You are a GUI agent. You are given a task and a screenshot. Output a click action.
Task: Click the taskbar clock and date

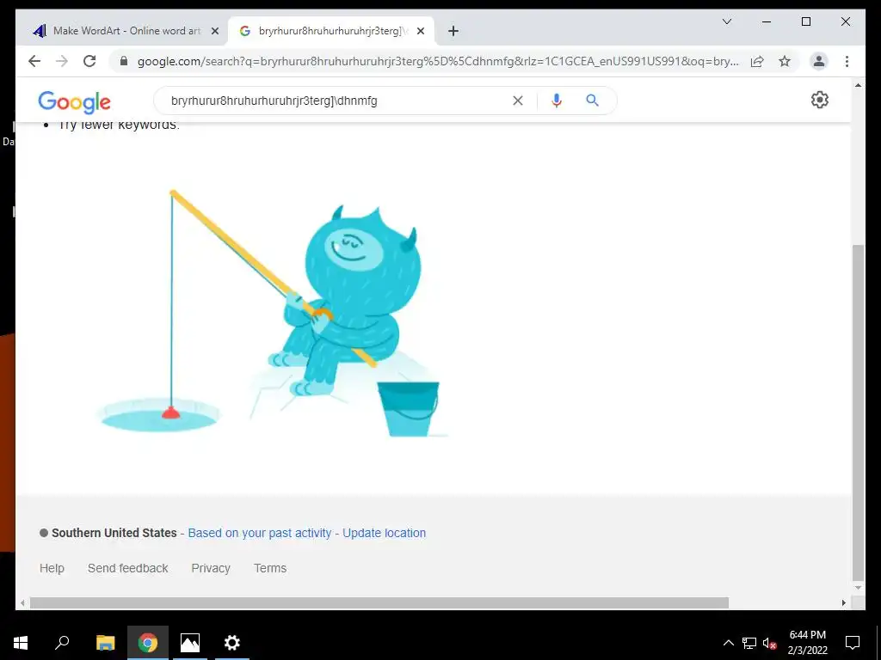[x=807, y=643]
